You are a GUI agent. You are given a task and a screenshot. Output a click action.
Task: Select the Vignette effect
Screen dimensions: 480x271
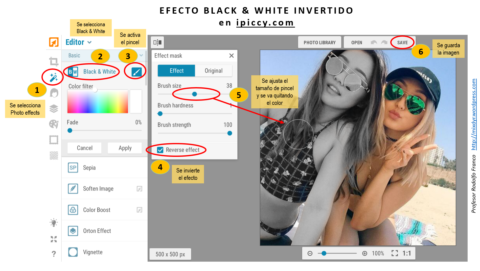tap(93, 252)
